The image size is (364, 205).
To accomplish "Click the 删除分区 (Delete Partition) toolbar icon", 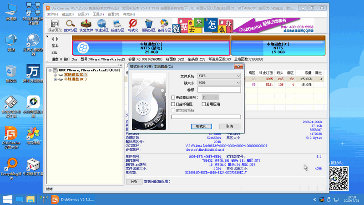I will pyautogui.click(x=148, y=23).
